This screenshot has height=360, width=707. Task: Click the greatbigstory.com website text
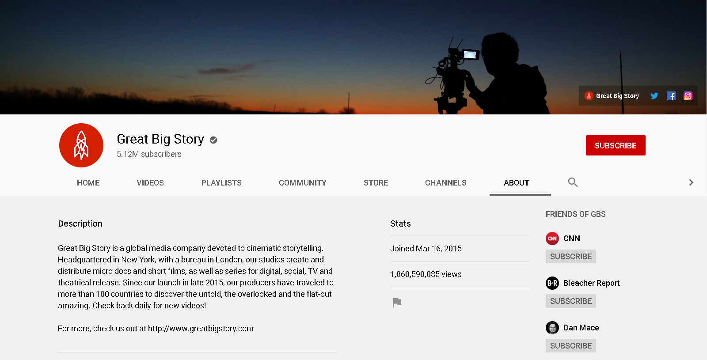coord(201,329)
